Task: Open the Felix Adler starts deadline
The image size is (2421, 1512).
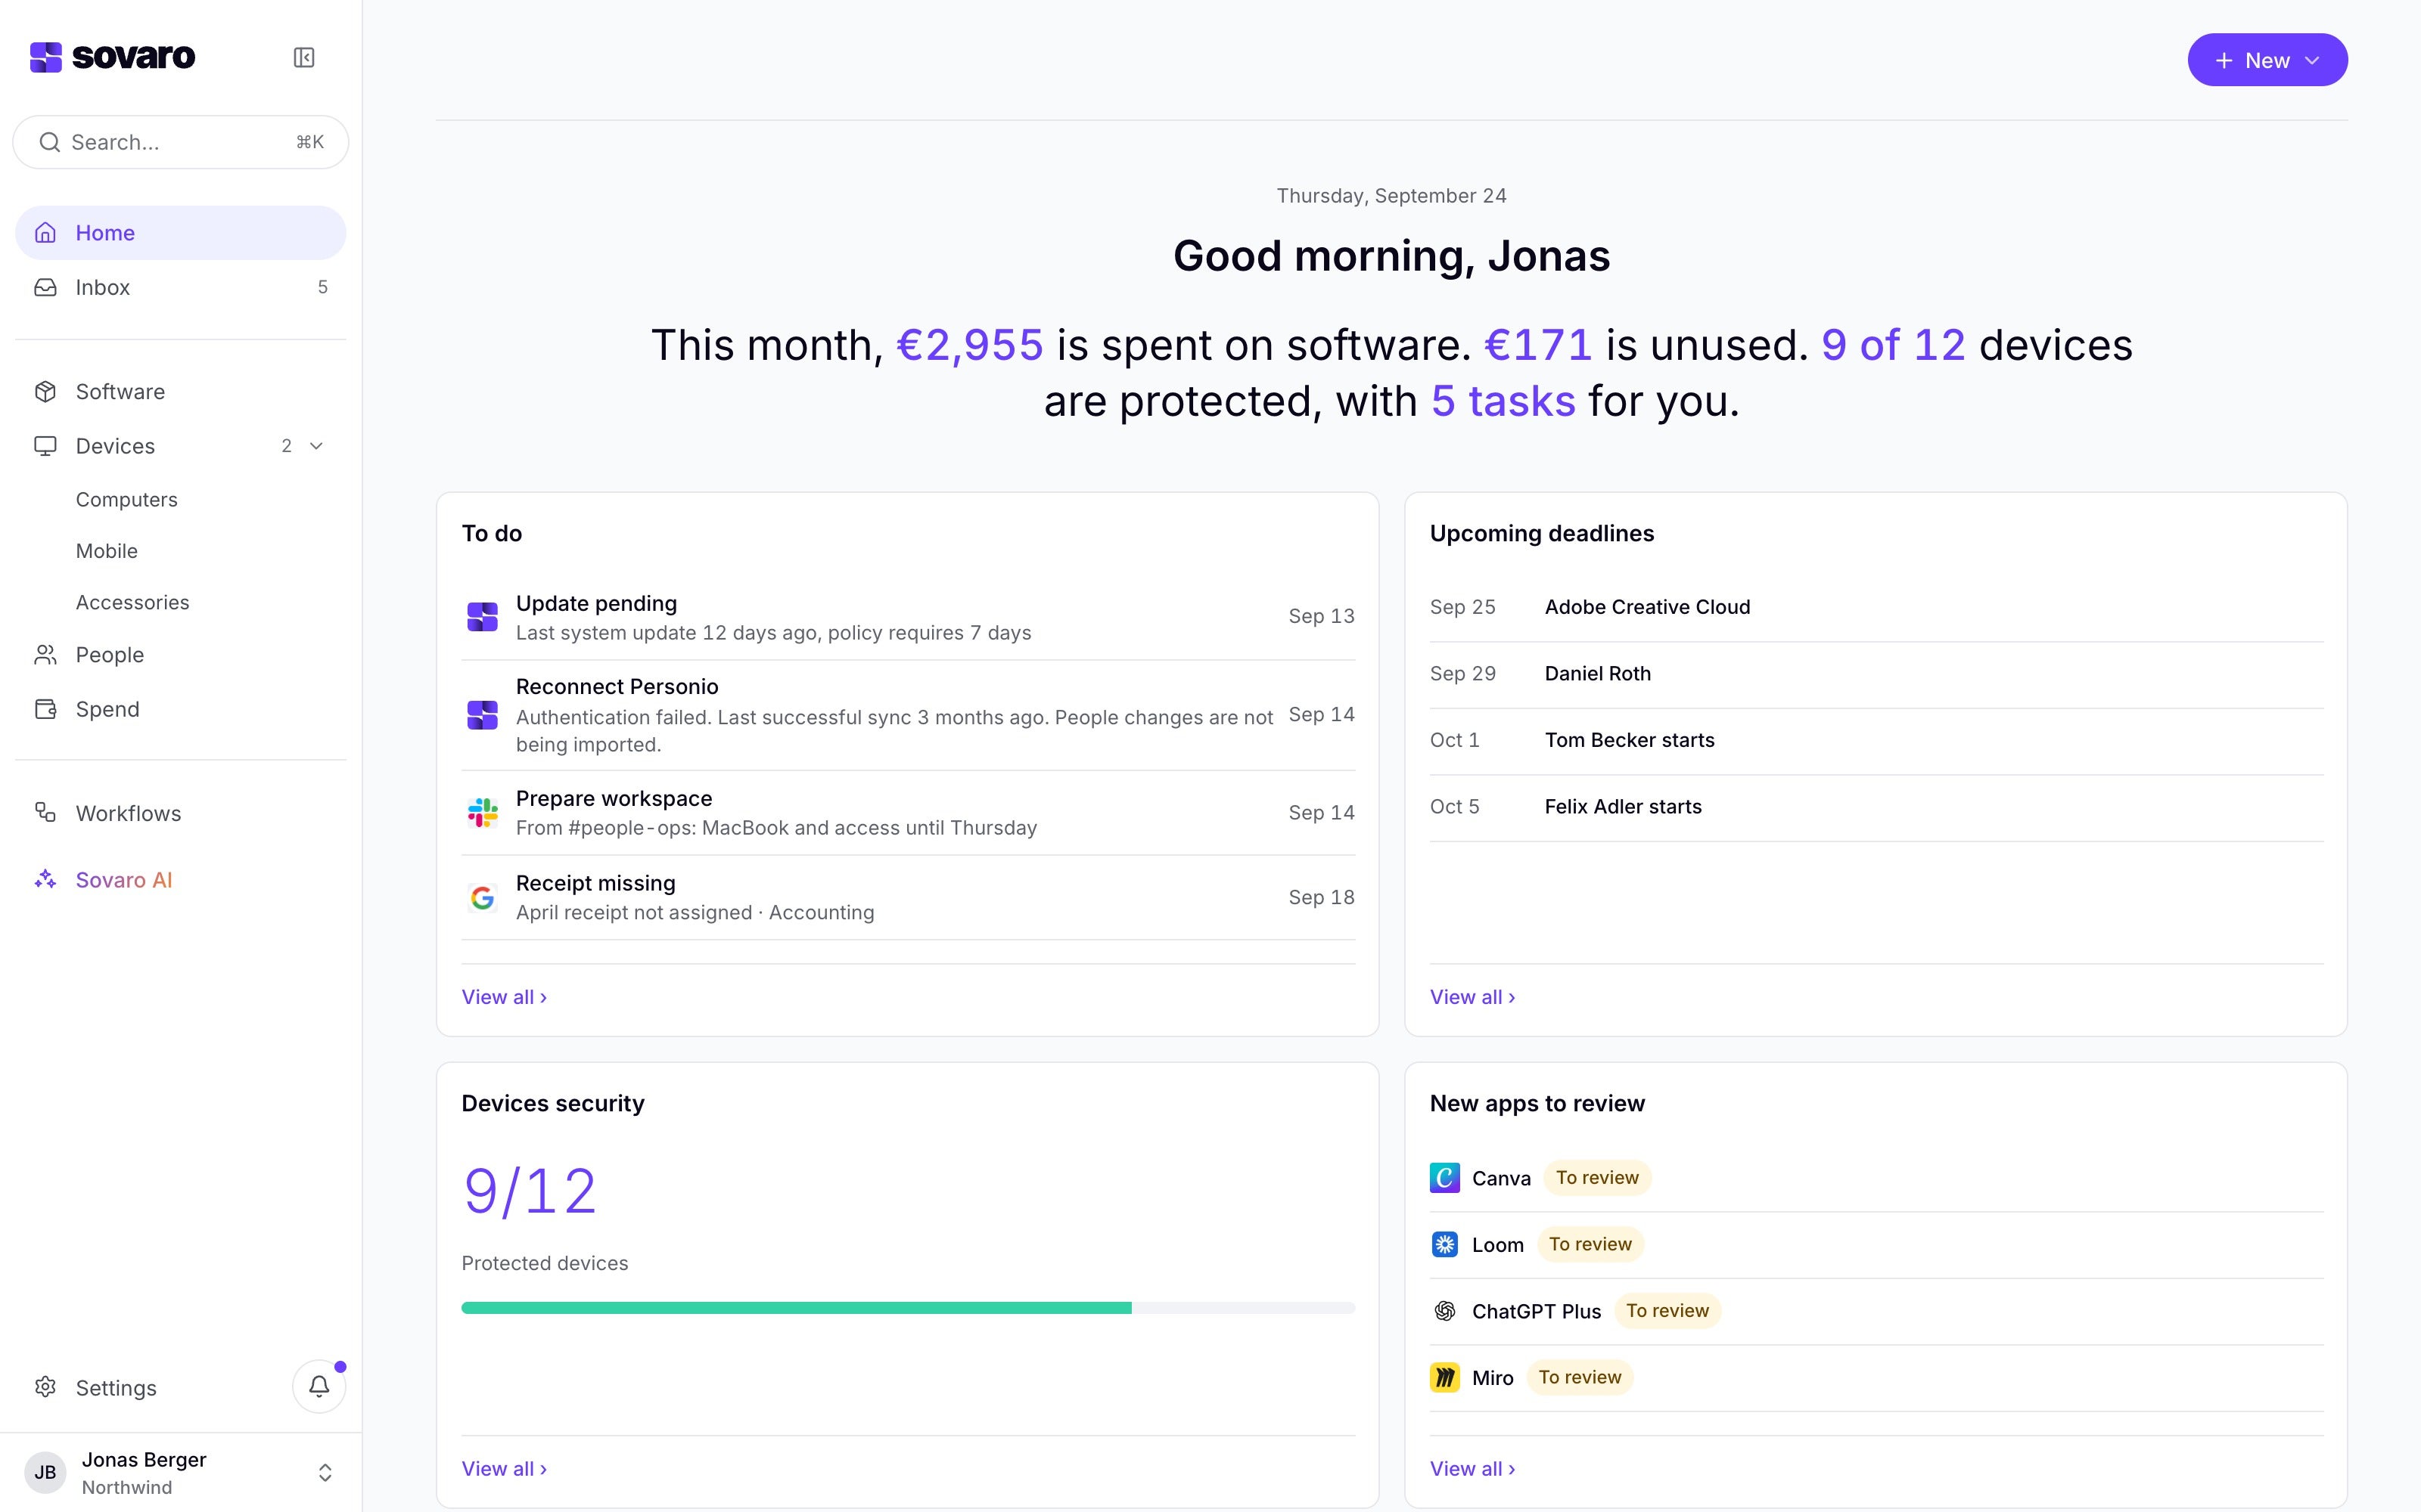Action: click(x=1876, y=807)
